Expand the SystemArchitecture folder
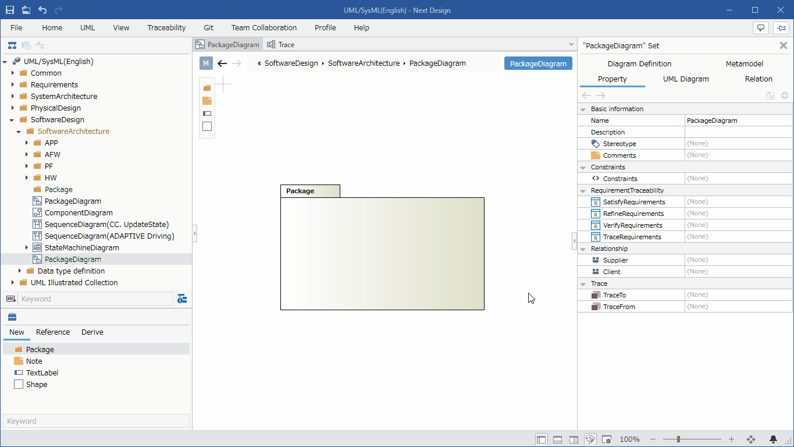Image resolution: width=794 pixels, height=447 pixels. [x=13, y=96]
